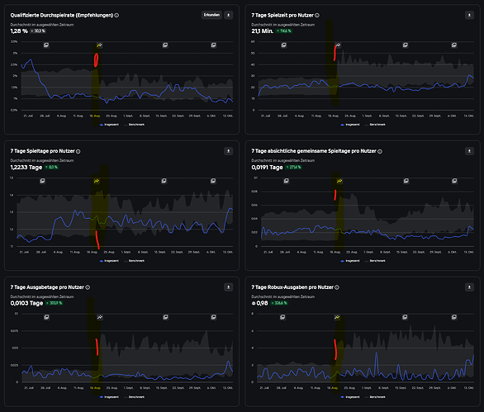Open info icon beside 7 Tage Ausgabetage pro Nutzer

(x=88, y=287)
